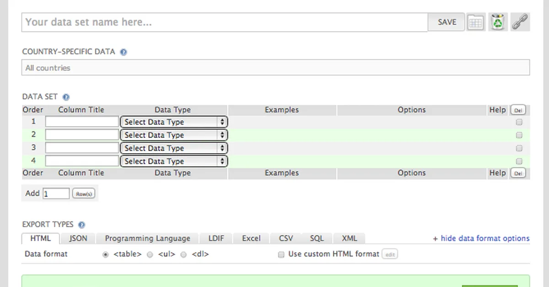Click the trash can delete icon
The image size is (549, 287).
click(x=498, y=21)
